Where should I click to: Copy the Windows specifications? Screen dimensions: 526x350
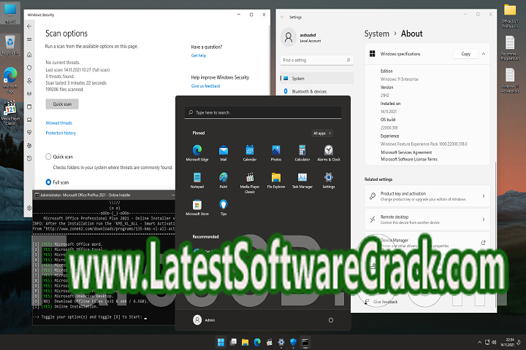click(x=465, y=54)
